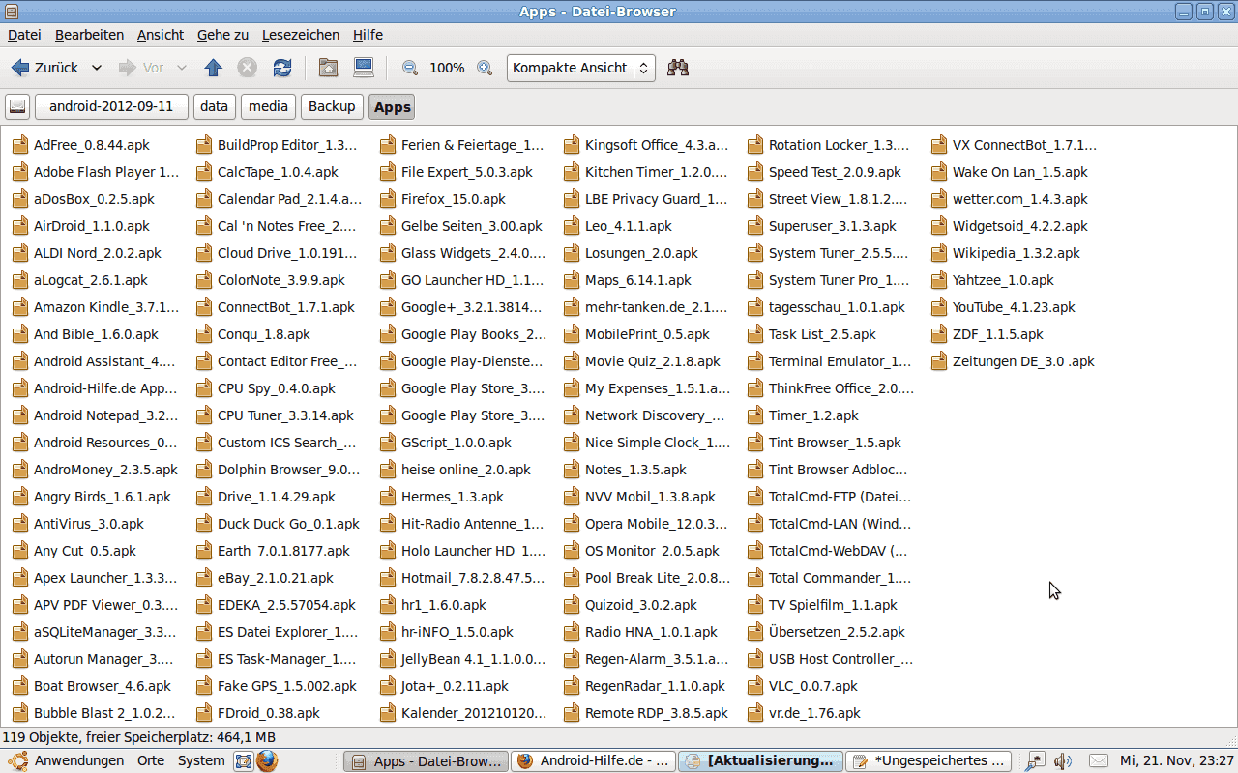The image size is (1238, 773).
Task: Switch to Ungespeichertes editor taskbar window
Action: click(x=928, y=760)
